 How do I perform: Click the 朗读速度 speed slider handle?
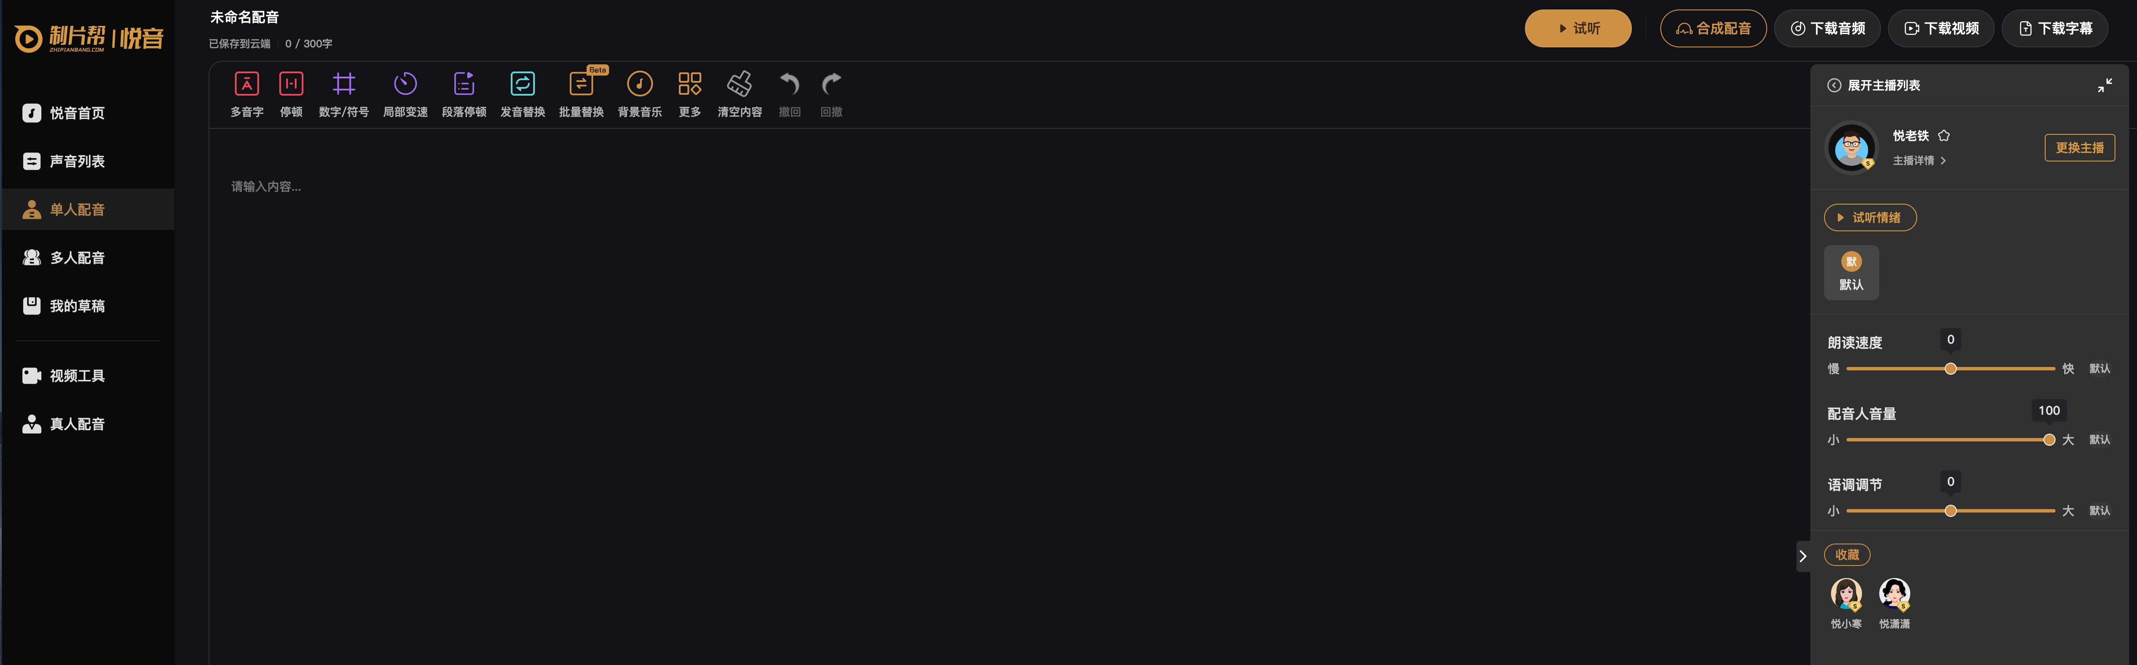click(1950, 368)
